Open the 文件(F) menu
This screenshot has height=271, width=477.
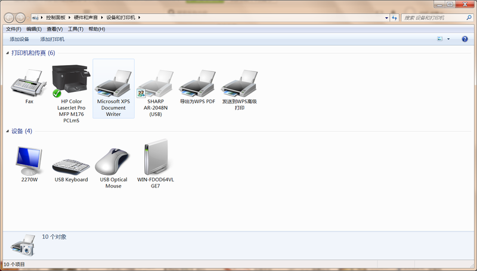(x=14, y=29)
